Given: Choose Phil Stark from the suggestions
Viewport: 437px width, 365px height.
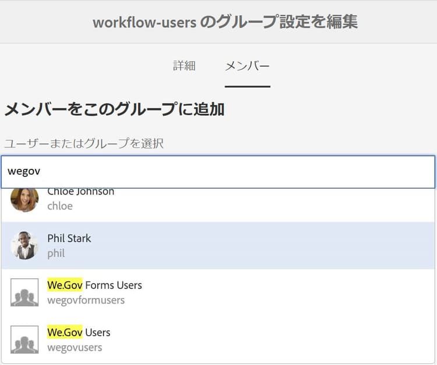Looking at the screenshot, I should pyautogui.click(x=218, y=246).
